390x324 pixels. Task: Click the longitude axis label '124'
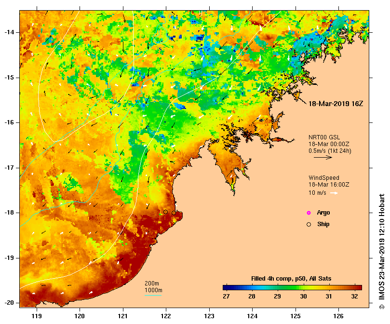[252, 316]
